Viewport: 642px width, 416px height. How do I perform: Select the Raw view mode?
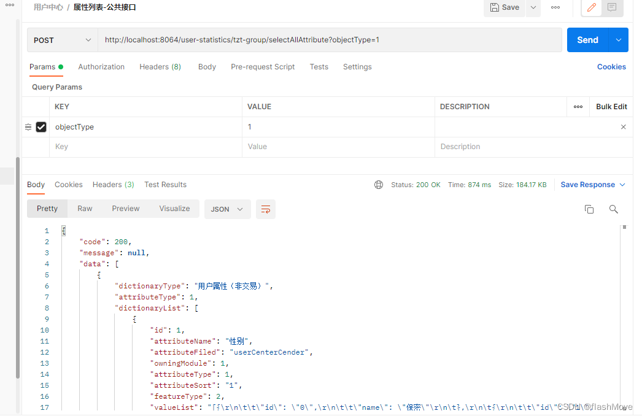85,209
